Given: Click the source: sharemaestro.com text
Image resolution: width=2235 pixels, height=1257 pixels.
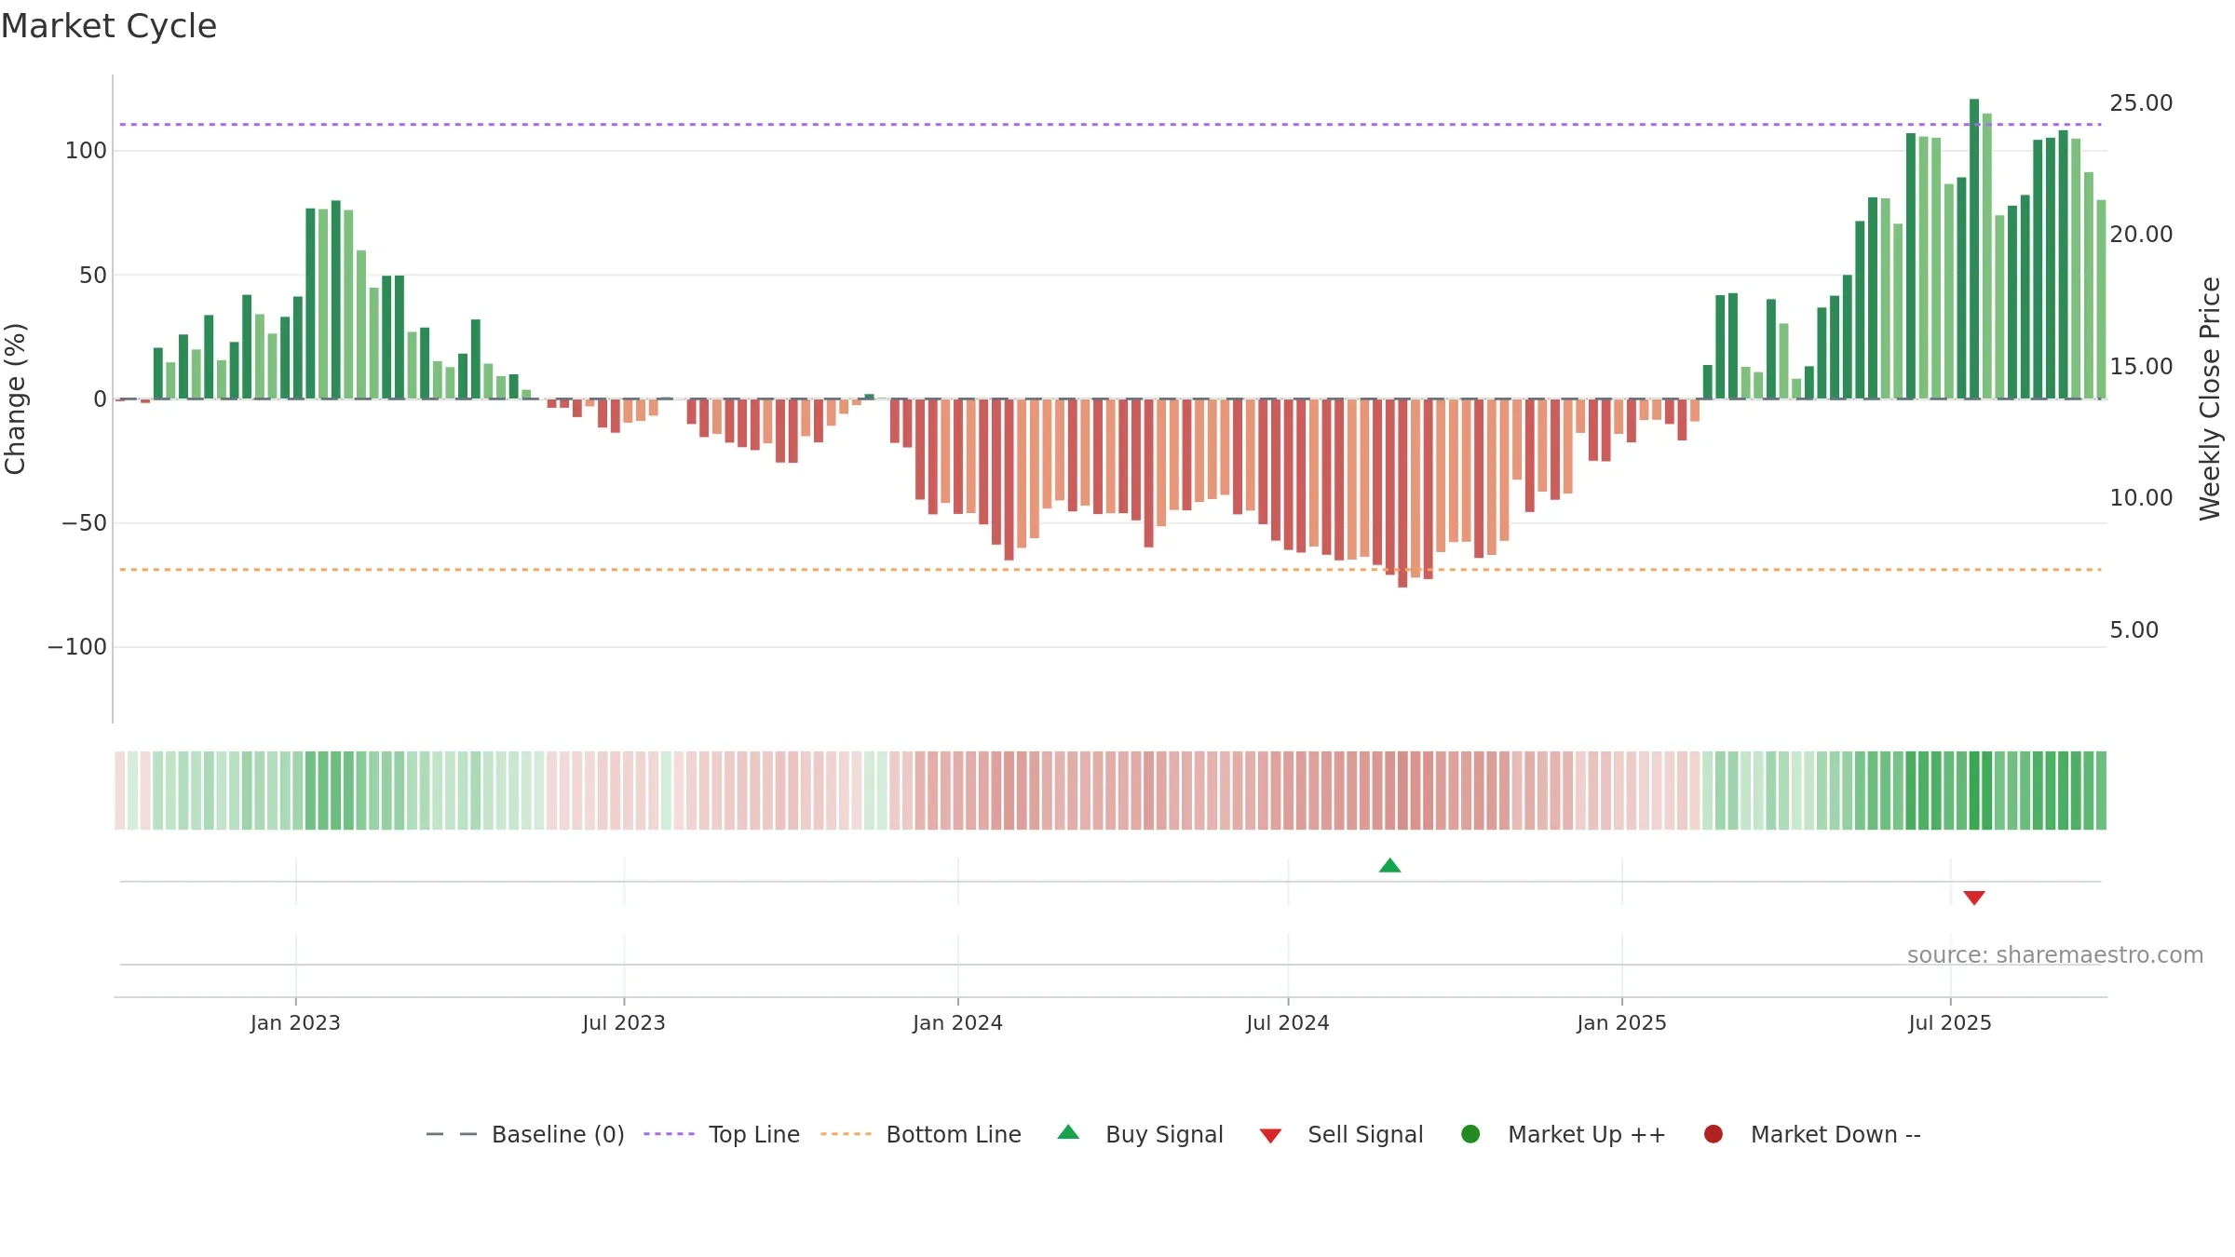Looking at the screenshot, I should click(2055, 955).
